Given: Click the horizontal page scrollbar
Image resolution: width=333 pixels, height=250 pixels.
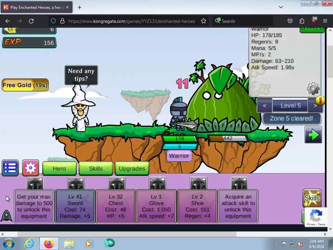Looking at the screenshot, I should pos(127,234).
